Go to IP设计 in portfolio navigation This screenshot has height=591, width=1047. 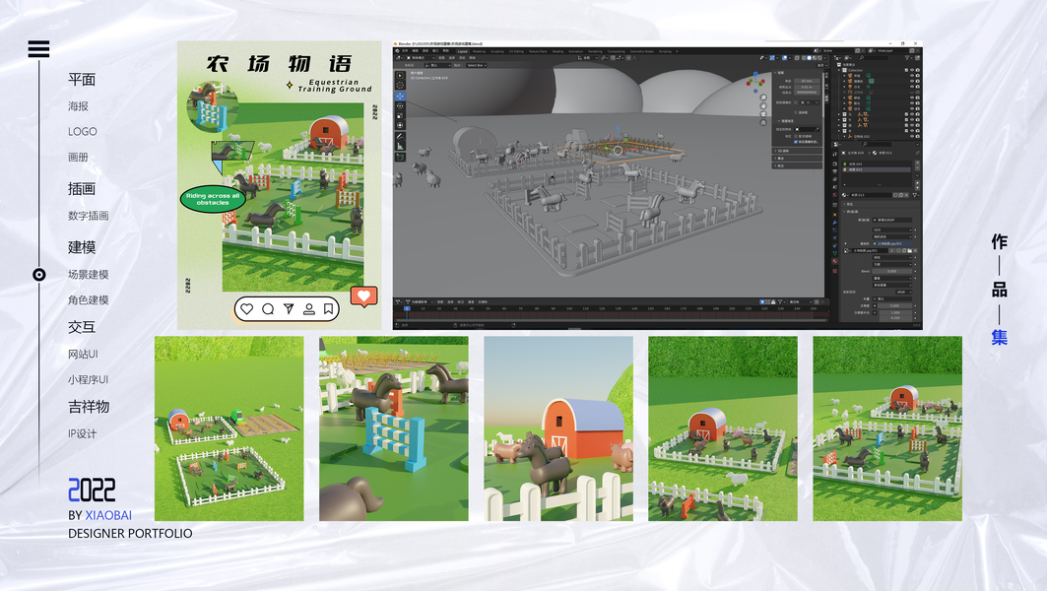82,433
